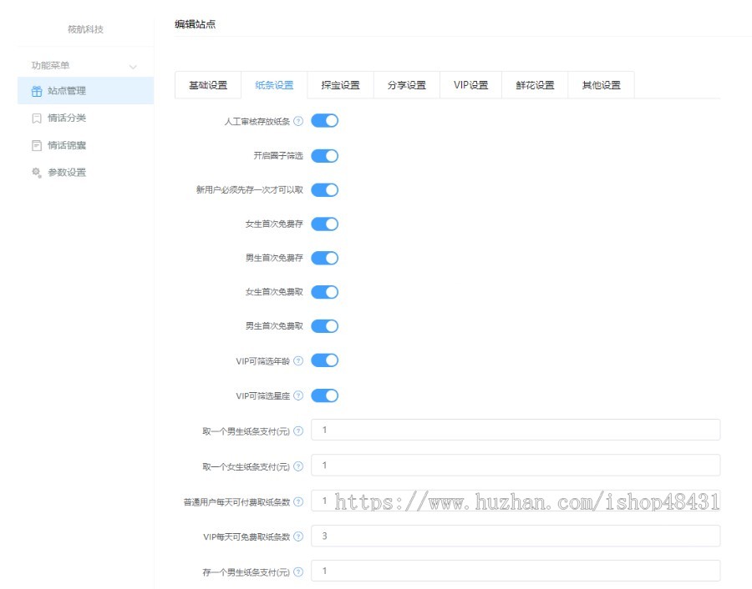Click the 取一个男生纸条支付(元) input field

pos(516,430)
